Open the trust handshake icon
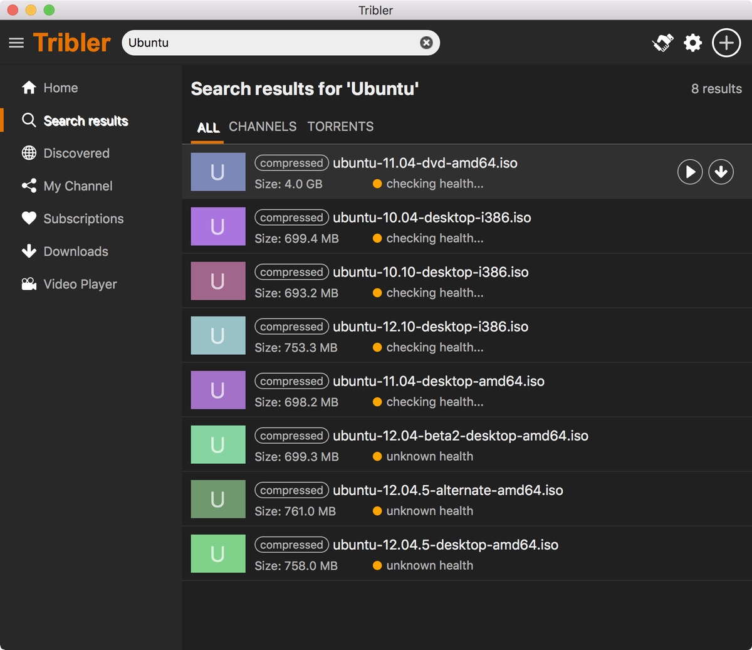 click(662, 43)
